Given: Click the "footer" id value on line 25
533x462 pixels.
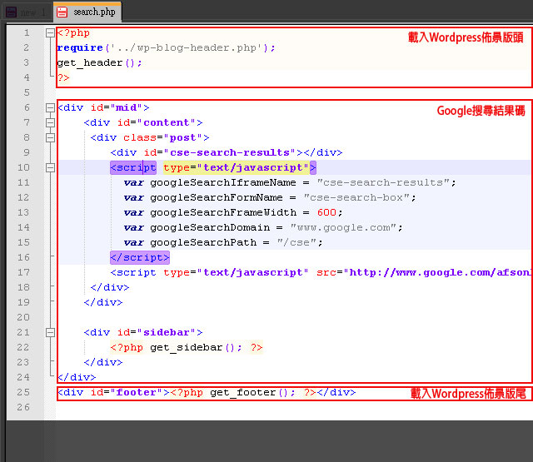Looking at the screenshot, I should tap(137, 392).
